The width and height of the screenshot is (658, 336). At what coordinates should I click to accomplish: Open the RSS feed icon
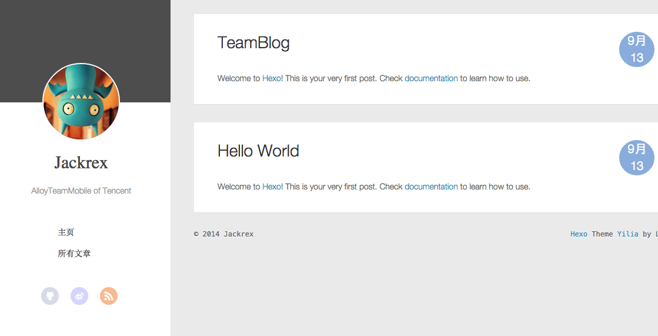pyautogui.click(x=109, y=296)
